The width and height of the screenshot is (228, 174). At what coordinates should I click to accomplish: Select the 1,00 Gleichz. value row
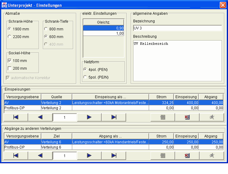[x=103, y=33]
